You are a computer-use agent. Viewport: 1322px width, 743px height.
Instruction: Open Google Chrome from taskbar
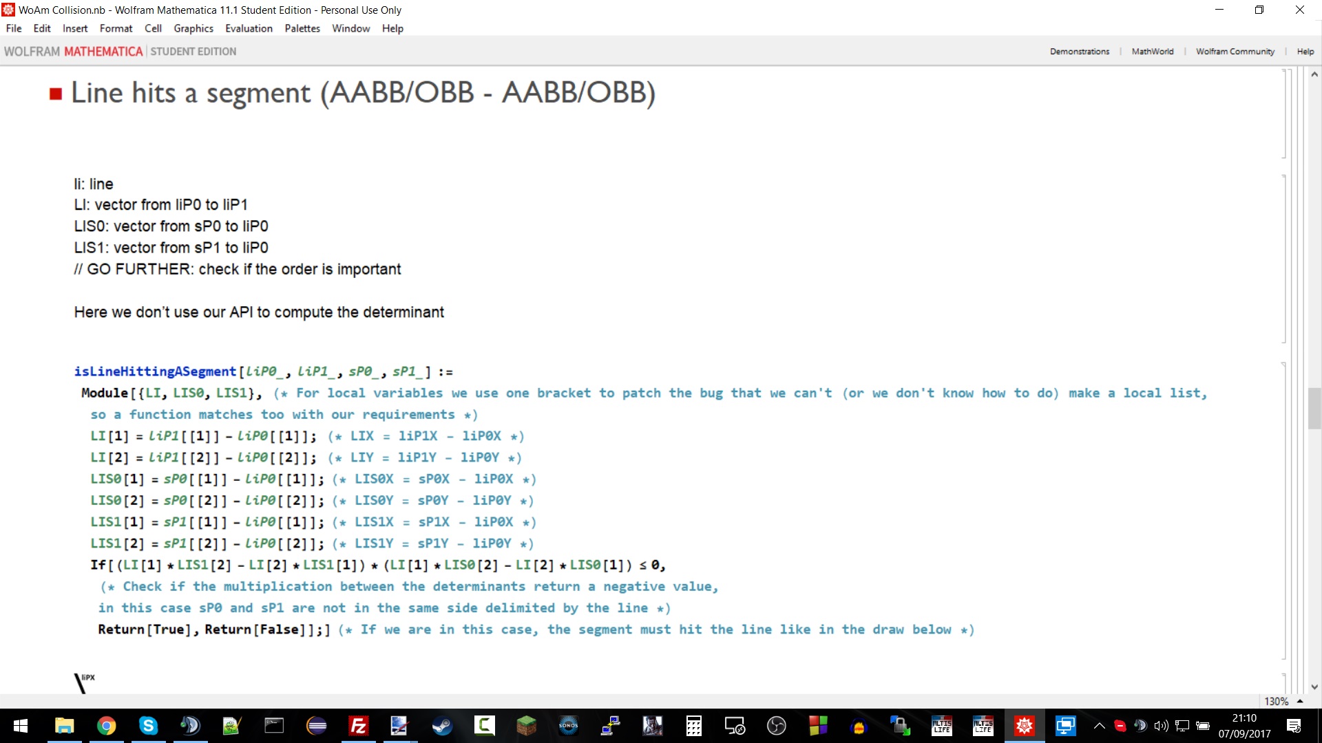[x=106, y=726]
